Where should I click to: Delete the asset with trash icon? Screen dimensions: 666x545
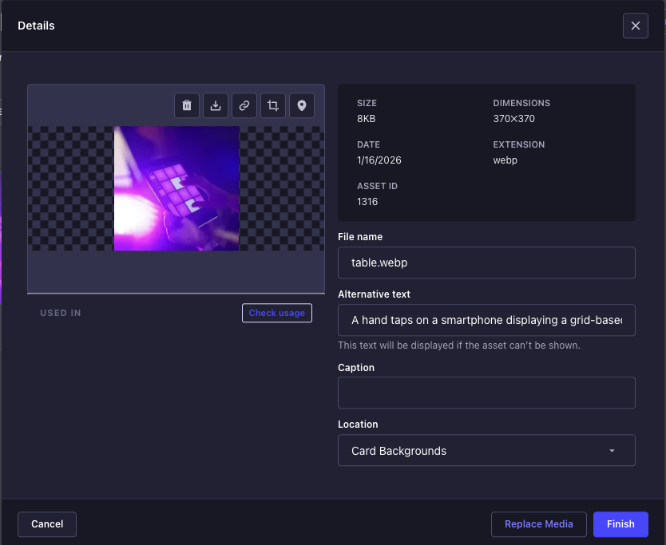(186, 105)
